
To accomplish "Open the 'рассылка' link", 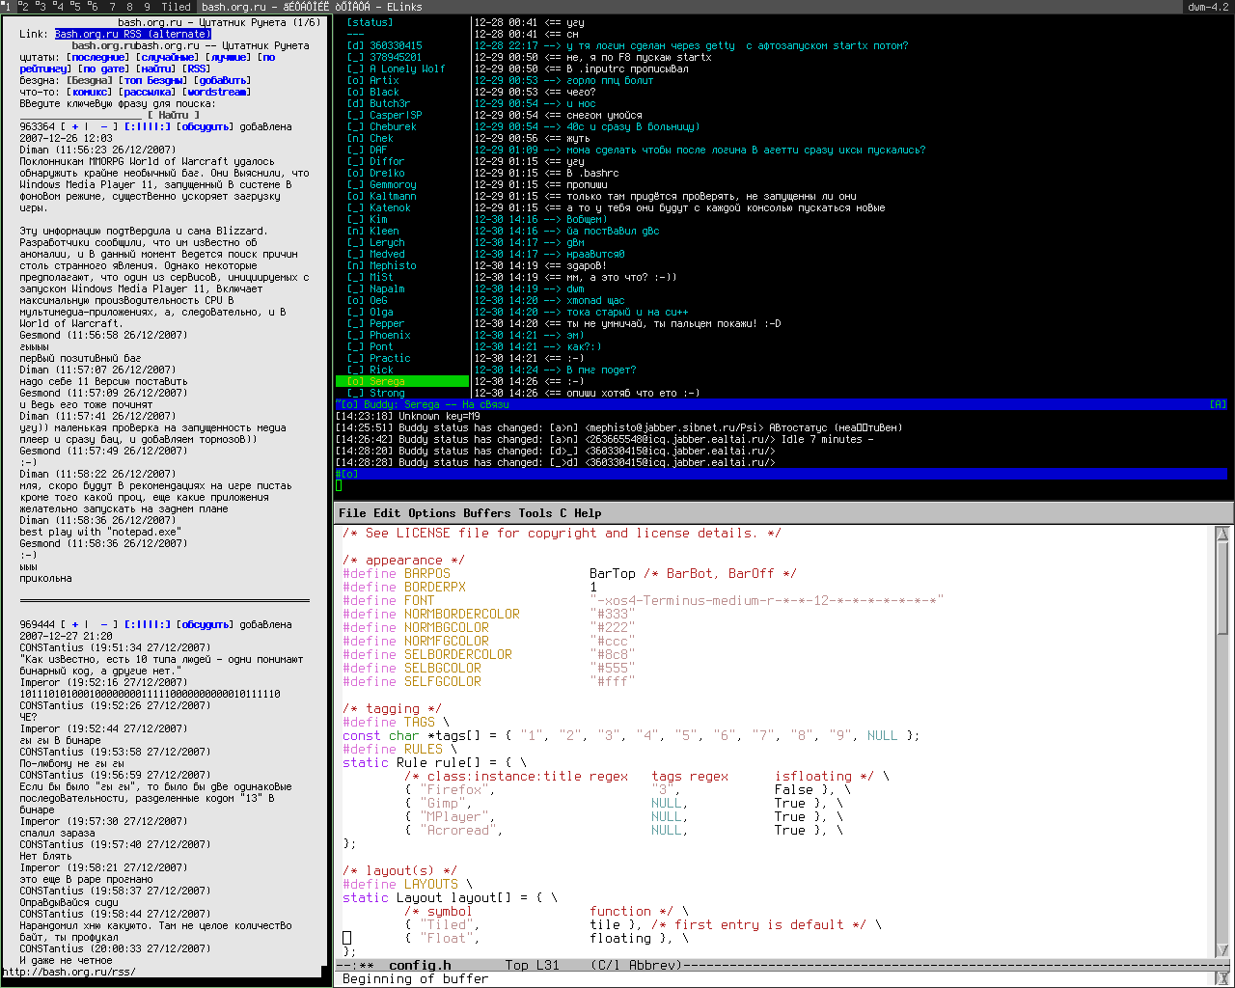I will (150, 92).
